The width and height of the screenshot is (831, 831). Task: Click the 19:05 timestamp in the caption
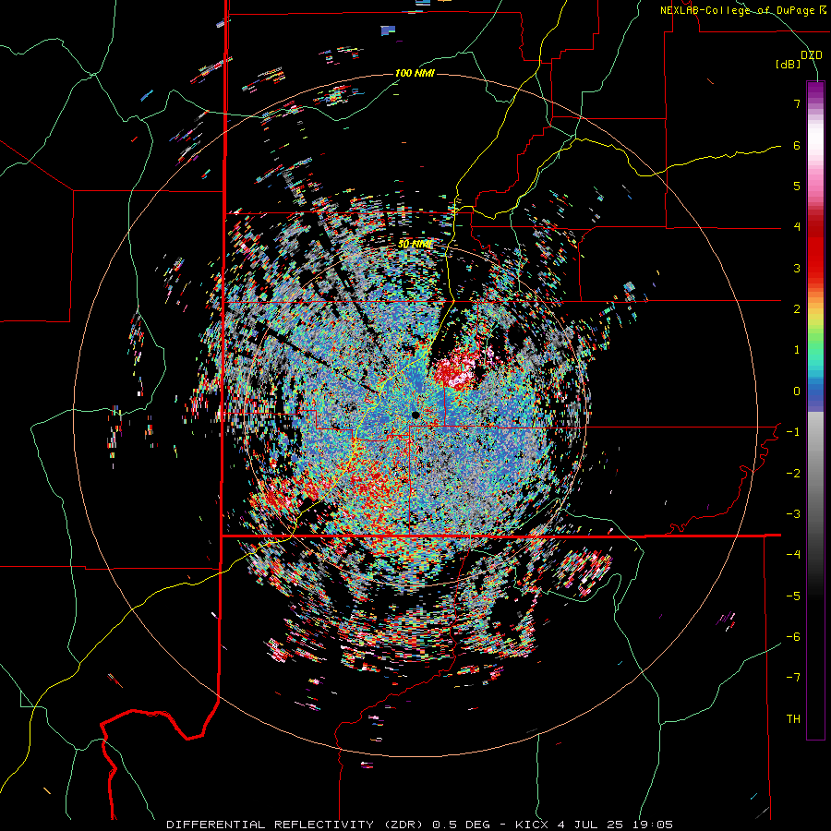tap(652, 825)
